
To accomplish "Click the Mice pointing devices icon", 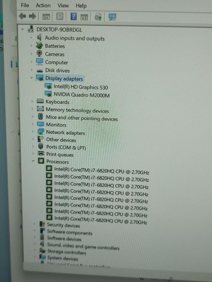I will point(40,116).
